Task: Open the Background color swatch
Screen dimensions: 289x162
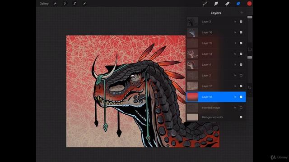Action: click(x=192, y=117)
